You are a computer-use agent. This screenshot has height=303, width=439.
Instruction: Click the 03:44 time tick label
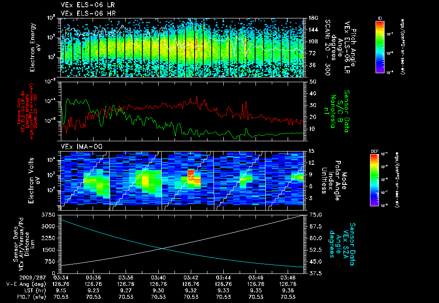(x=223, y=278)
